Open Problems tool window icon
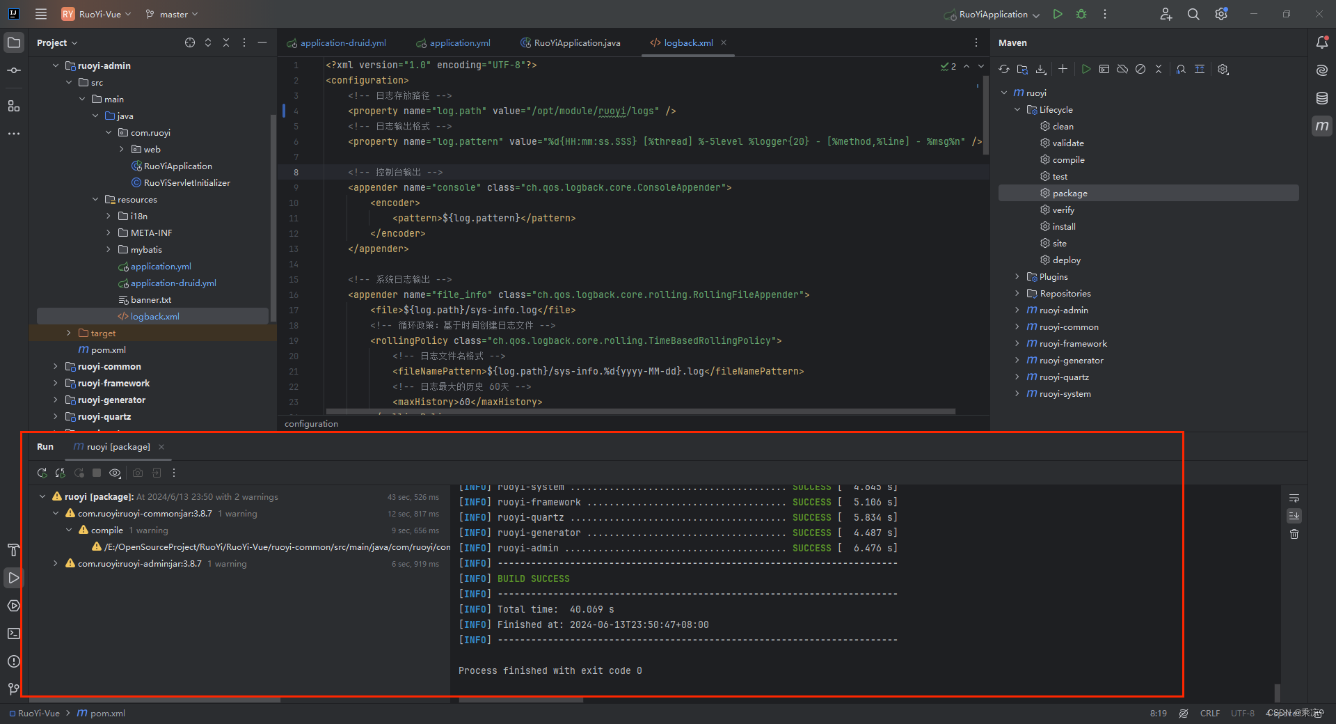This screenshot has width=1336, height=724. [x=14, y=661]
